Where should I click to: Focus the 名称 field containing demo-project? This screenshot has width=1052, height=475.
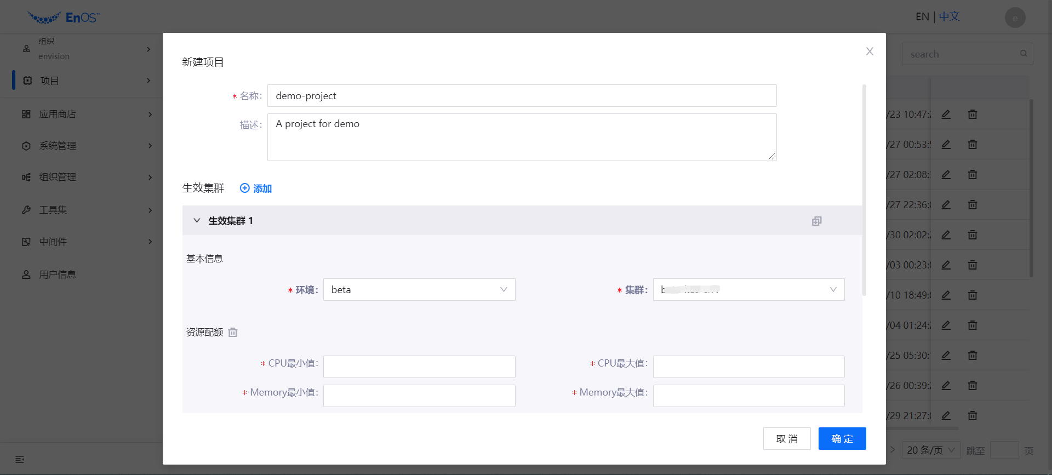click(x=522, y=95)
